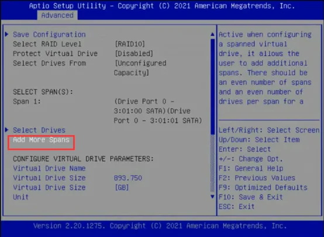324x237 pixels.
Task: Change the RAID level value [RAID10]
Action: tap(130, 44)
